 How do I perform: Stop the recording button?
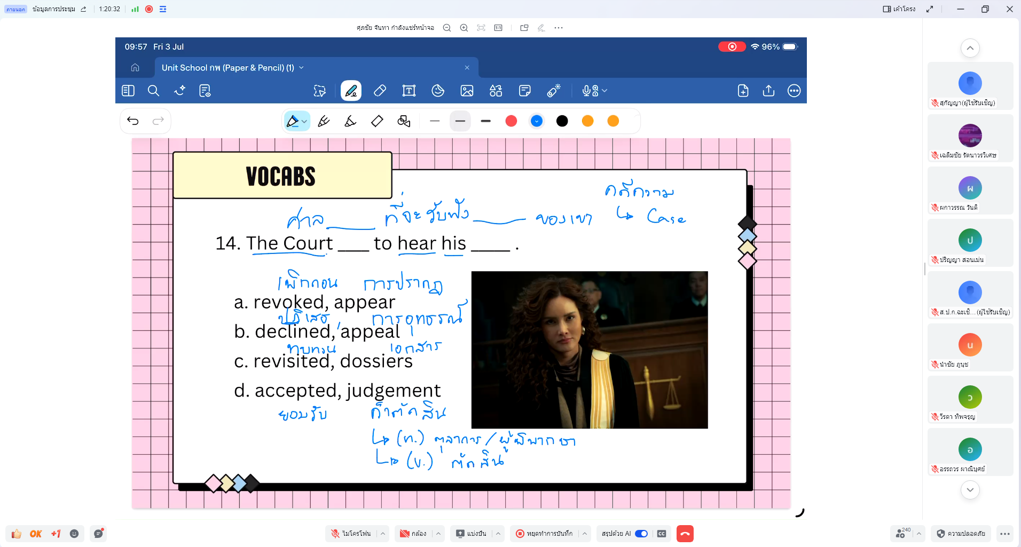544,534
